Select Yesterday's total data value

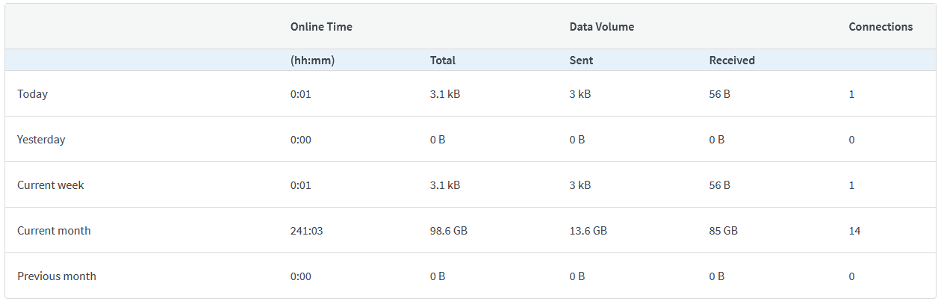[438, 140]
